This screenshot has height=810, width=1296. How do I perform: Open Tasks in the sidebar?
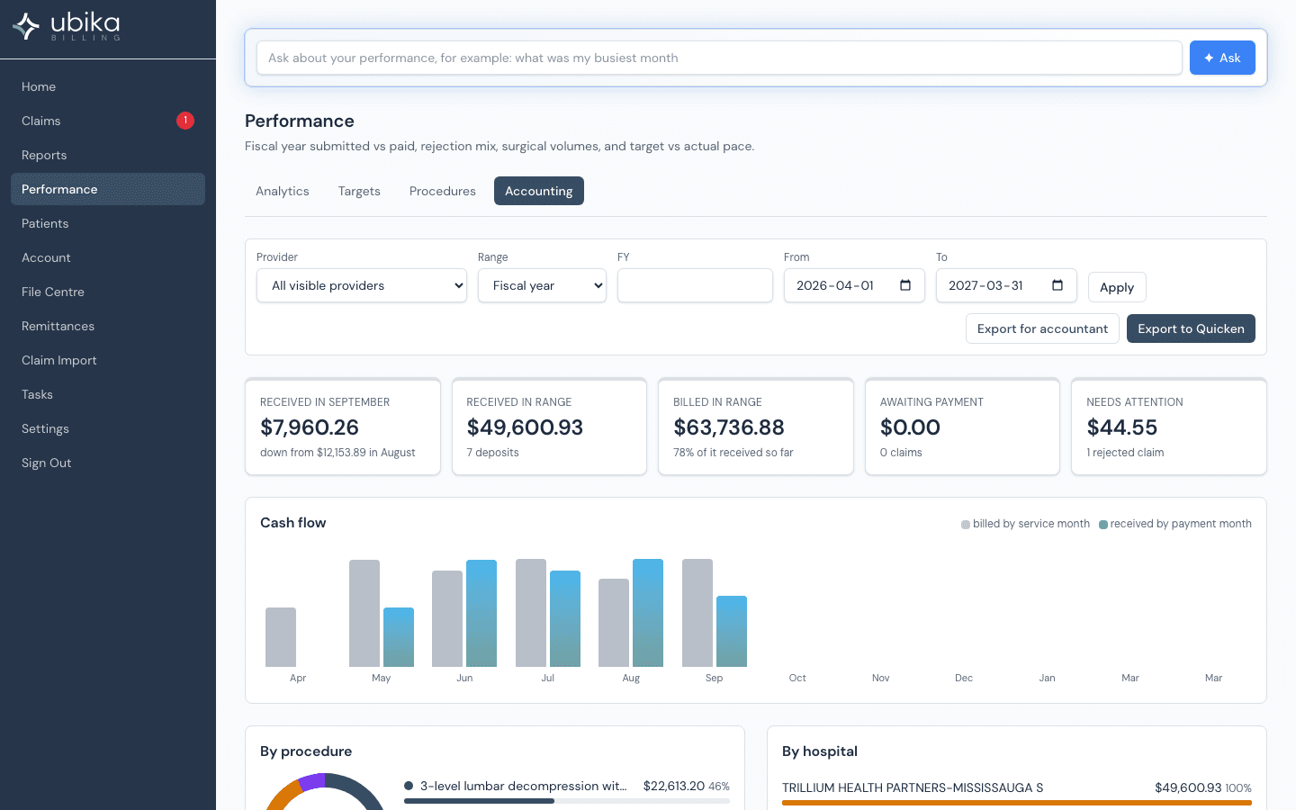pos(108,394)
